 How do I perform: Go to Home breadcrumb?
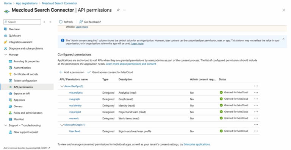[8, 3]
